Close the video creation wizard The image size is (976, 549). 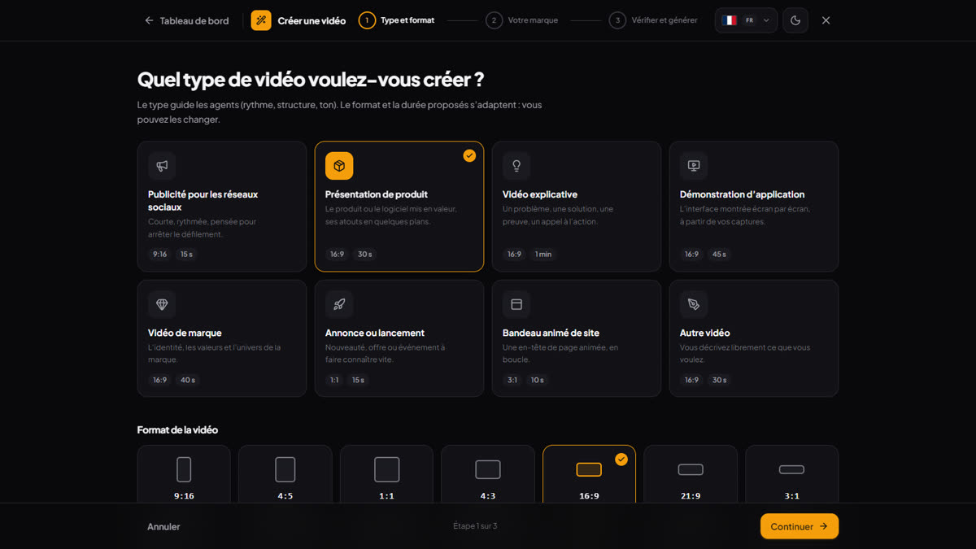[x=826, y=20]
